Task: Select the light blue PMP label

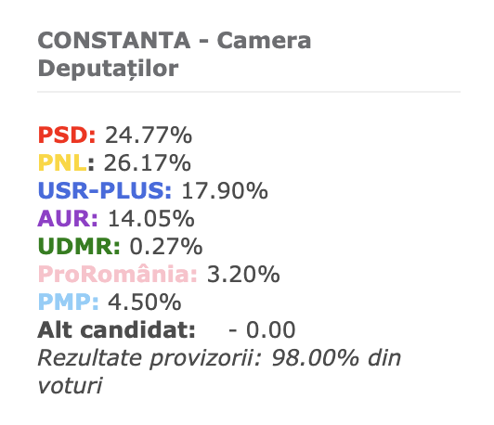Action: click(x=69, y=302)
